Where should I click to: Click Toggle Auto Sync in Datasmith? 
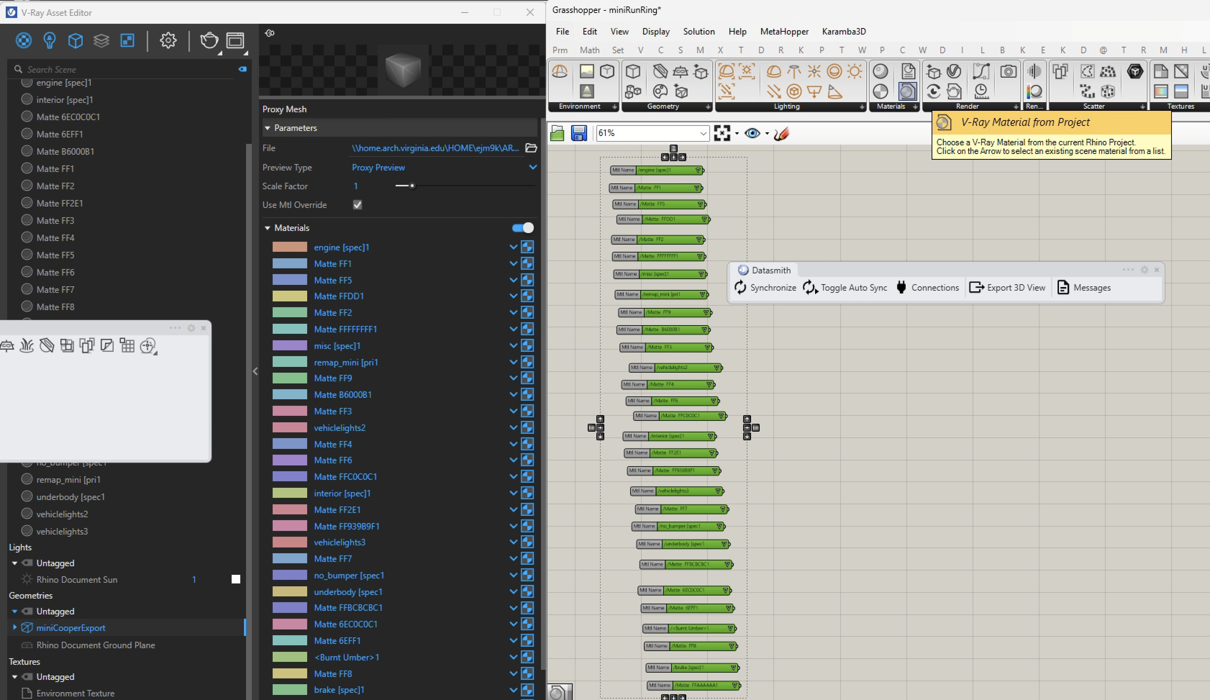pos(845,287)
